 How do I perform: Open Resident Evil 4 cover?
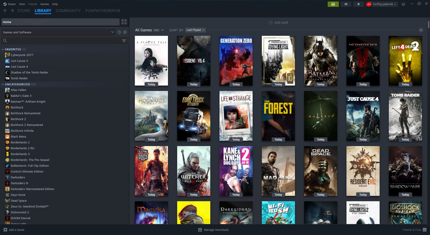pos(194,61)
